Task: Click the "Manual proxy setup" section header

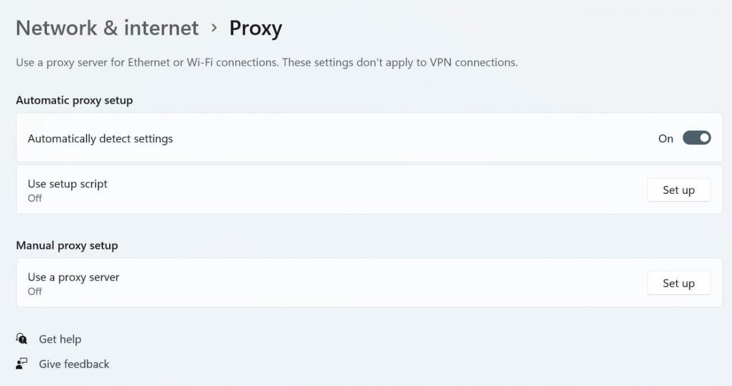Action: 67,245
